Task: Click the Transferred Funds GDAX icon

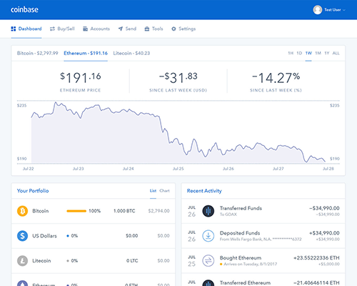Action: pos(208,211)
